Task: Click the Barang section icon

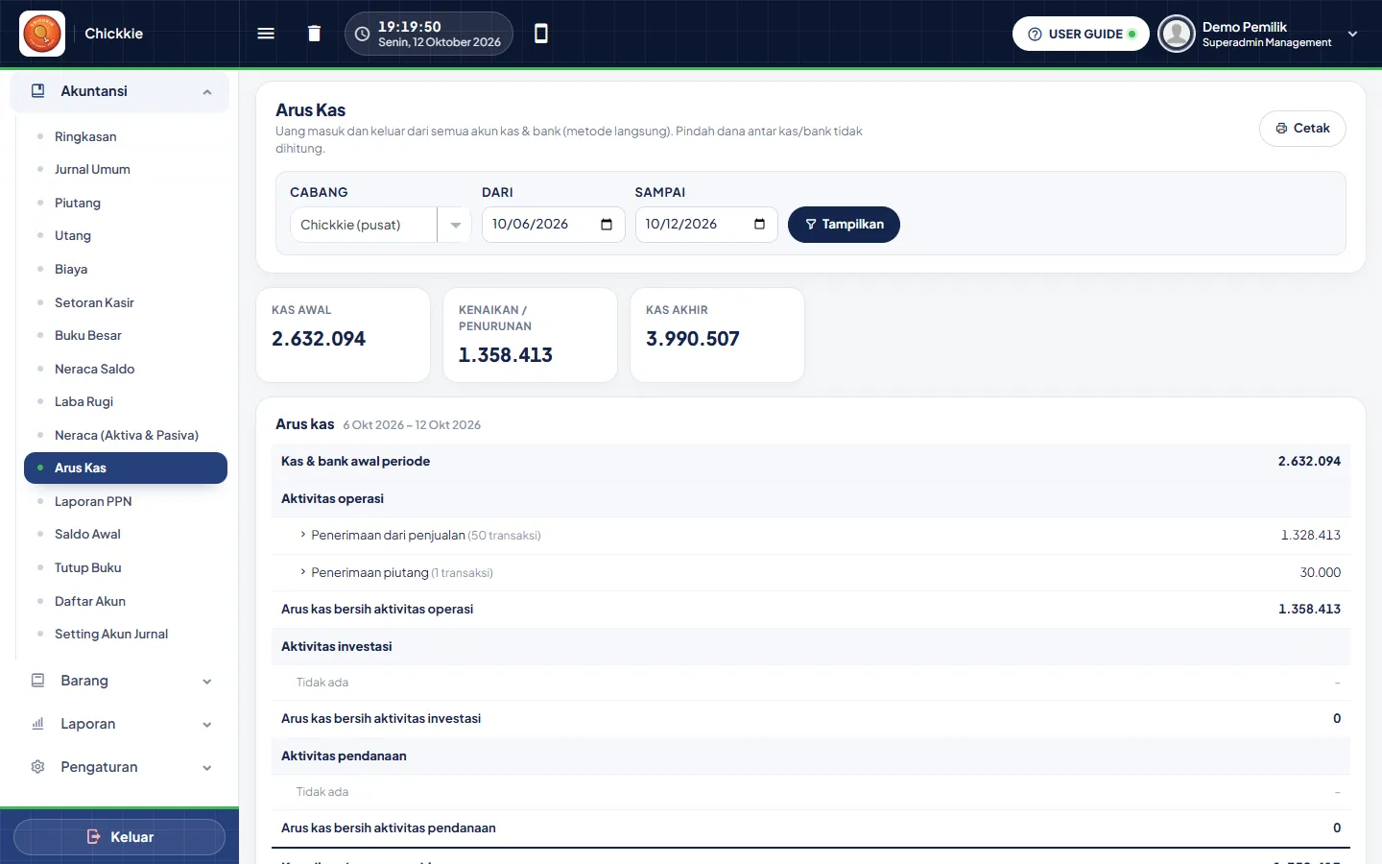Action: click(x=38, y=681)
